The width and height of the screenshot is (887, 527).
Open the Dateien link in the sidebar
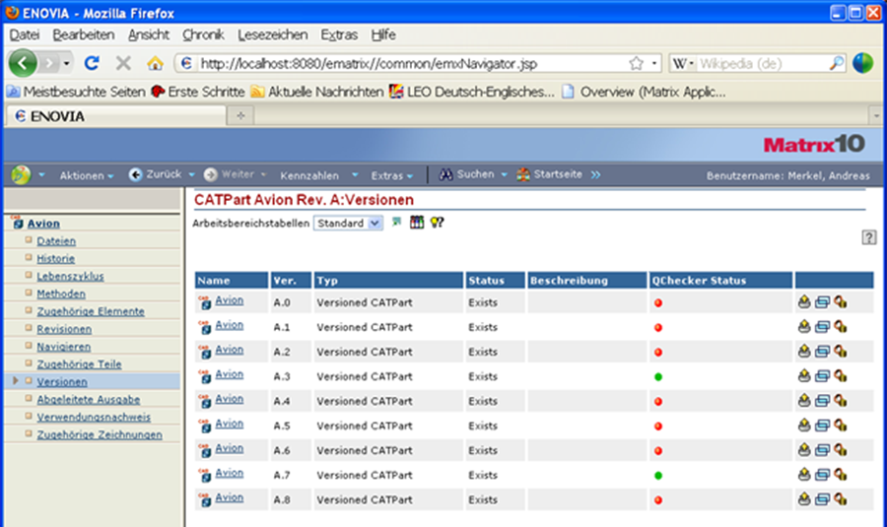tap(56, 241)
